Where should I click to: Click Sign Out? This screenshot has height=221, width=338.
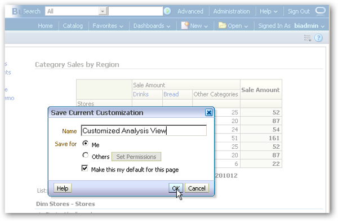(299, 11)
